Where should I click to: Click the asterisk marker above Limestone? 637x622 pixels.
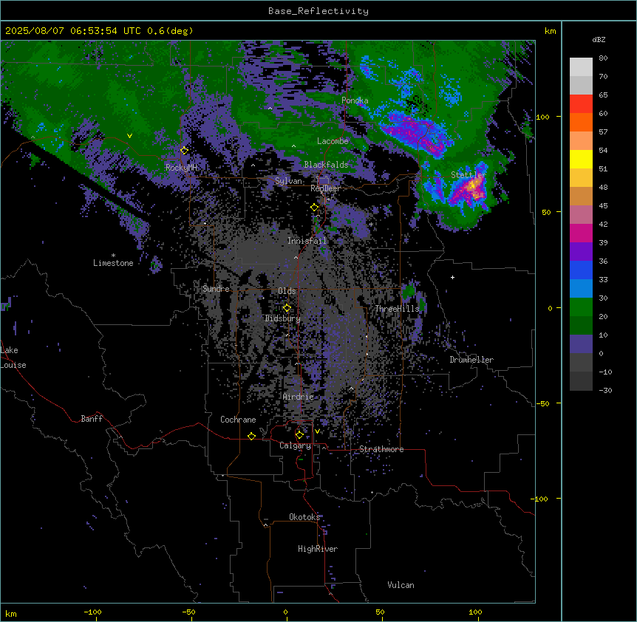[113, 256]
